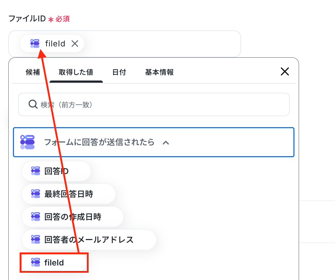Collapse フォームに回答が送信されたら with the chevron

(x=166, y=143)
